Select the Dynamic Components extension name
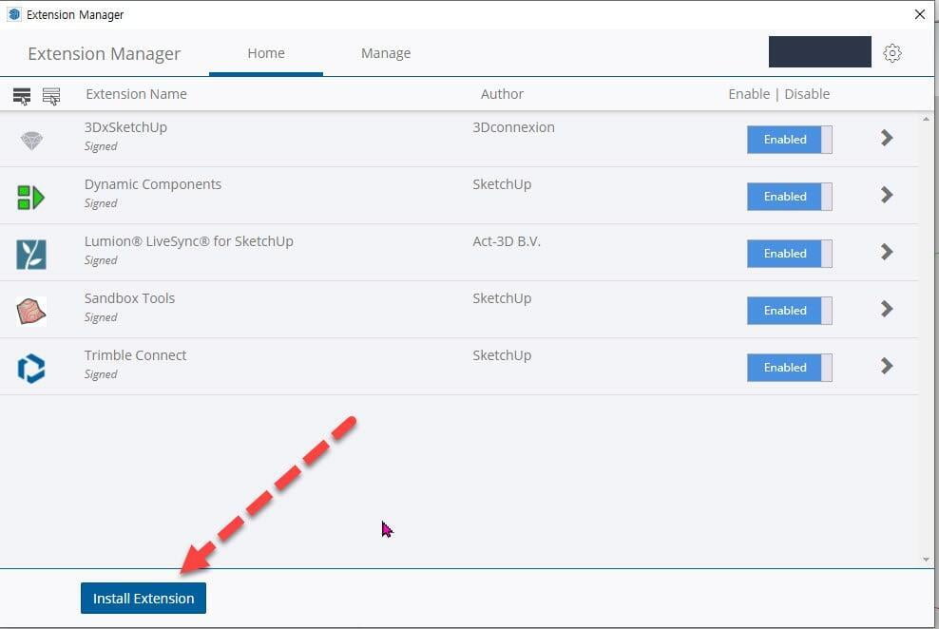 (x=153, y=184)
